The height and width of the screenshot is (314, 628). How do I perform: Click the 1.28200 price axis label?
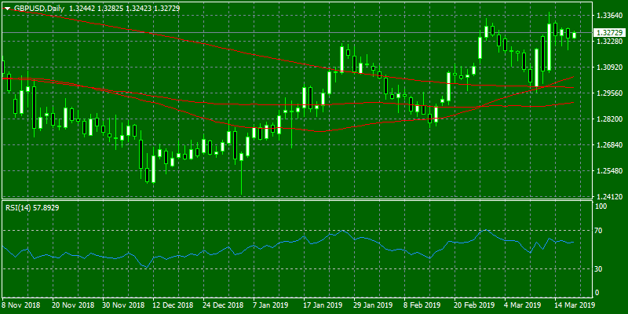click(x=609, y=119)
